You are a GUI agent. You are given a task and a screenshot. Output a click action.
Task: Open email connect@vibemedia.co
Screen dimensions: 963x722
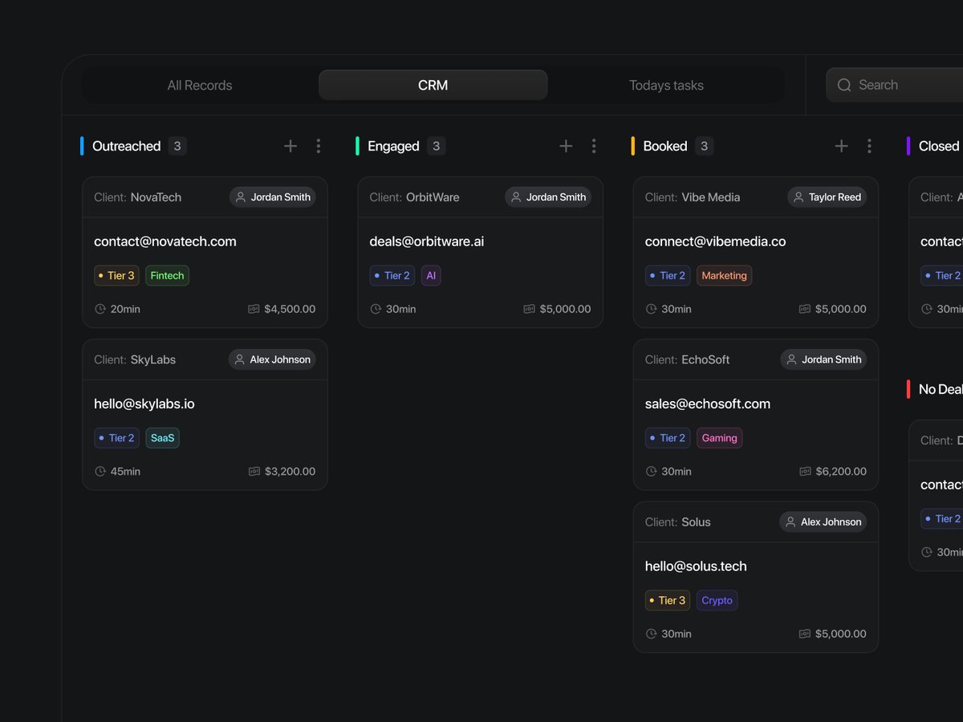(x=716, y=241)
